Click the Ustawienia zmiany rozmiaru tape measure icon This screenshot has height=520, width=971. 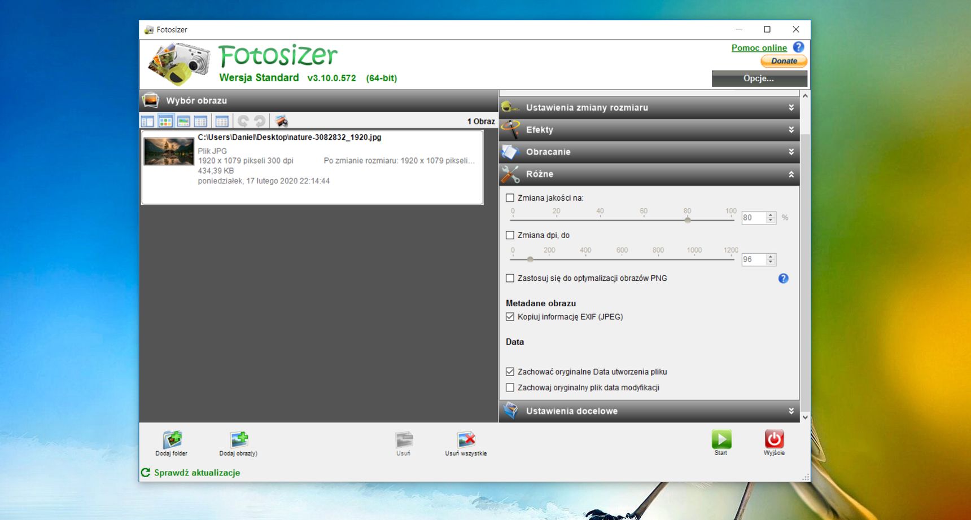pyautogui.click(x=510, y=107)
